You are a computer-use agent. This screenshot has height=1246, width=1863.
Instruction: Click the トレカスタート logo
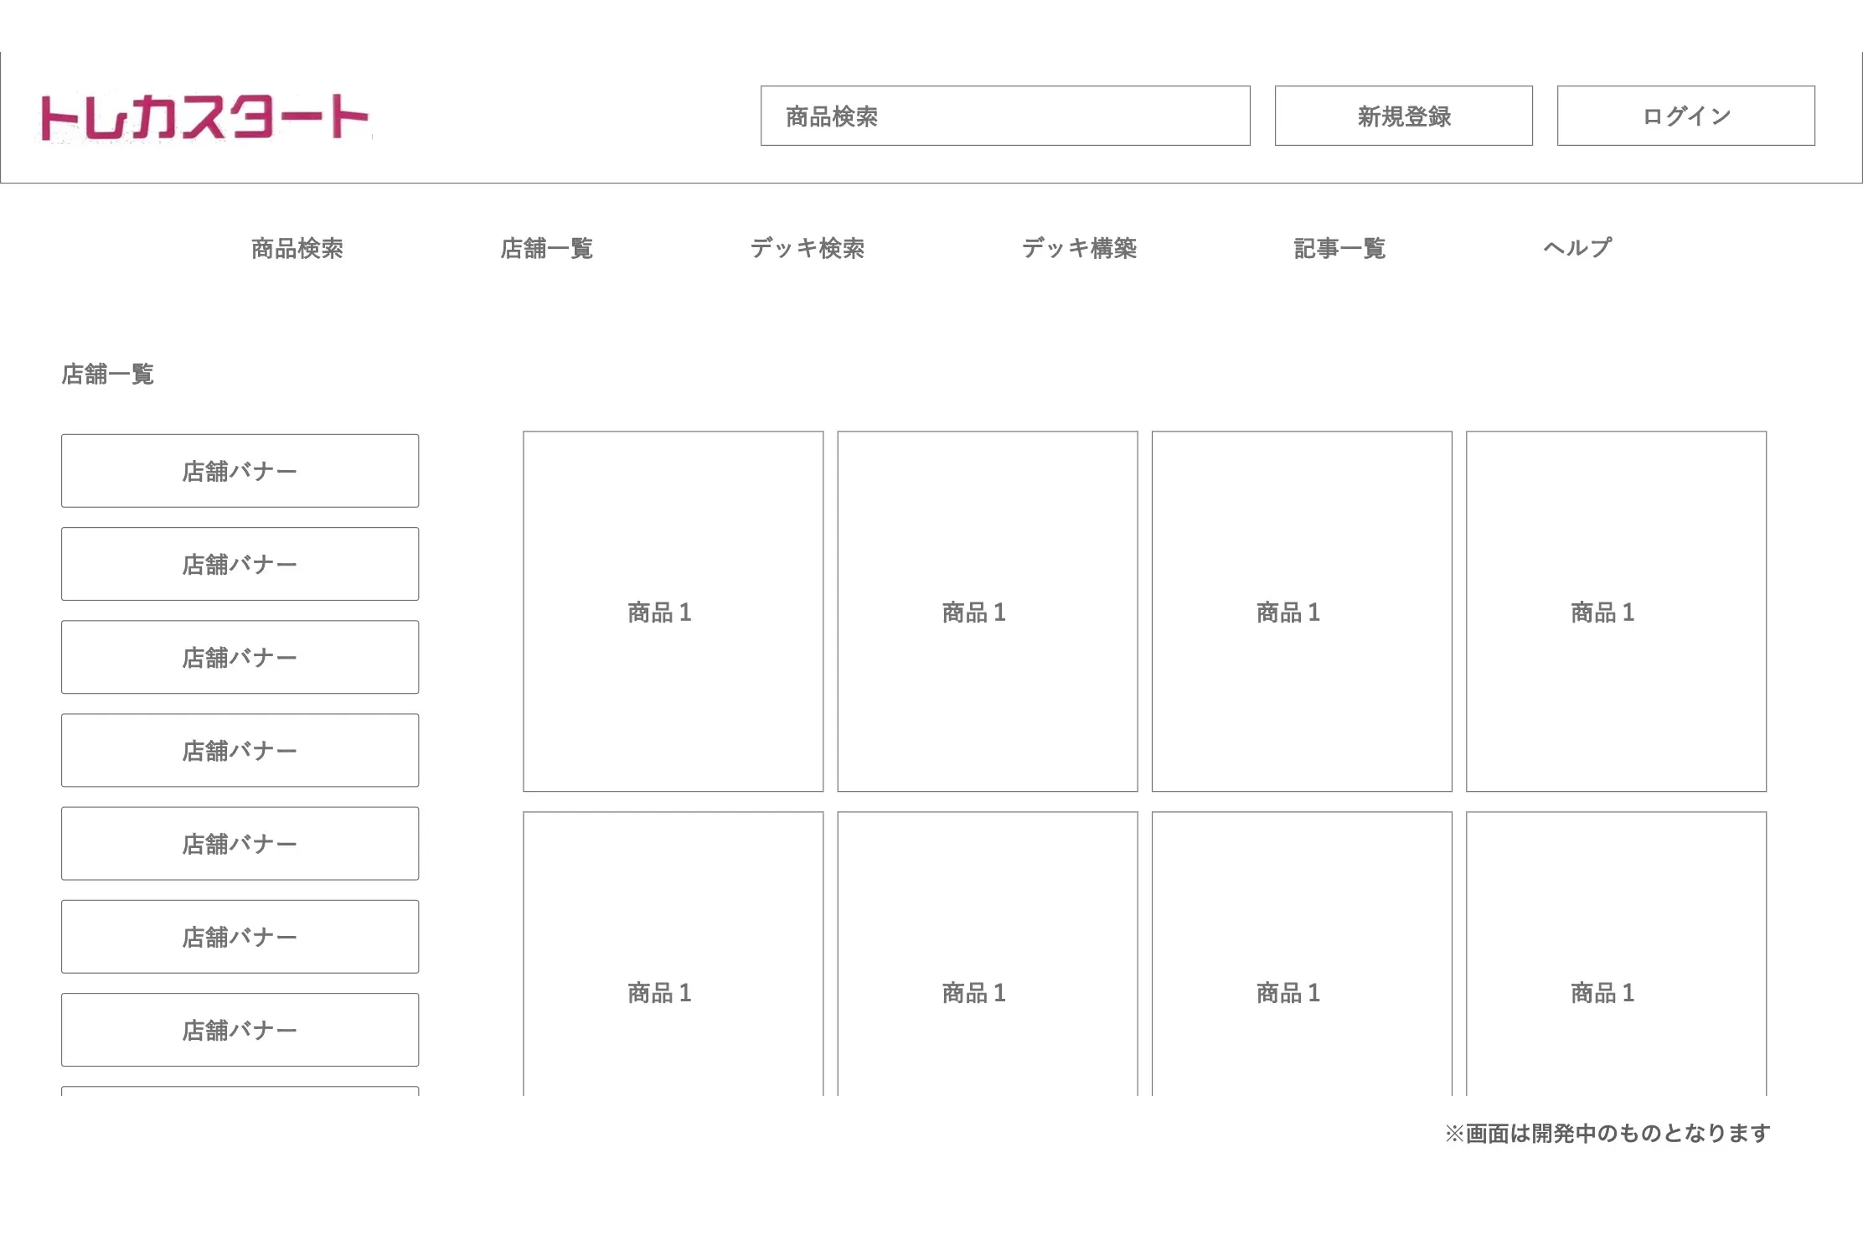(204, 117)
